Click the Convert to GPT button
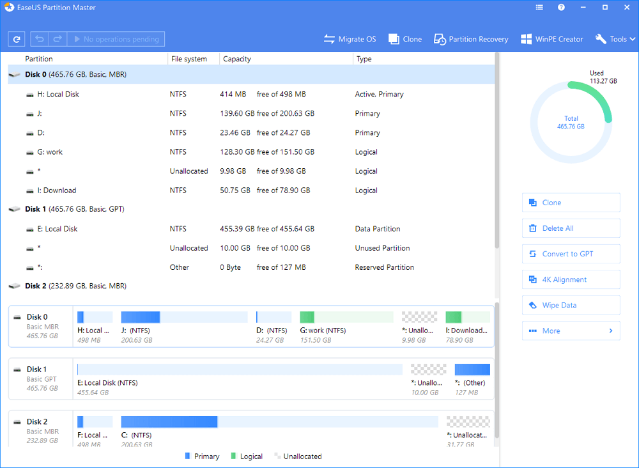 (571, 254)
